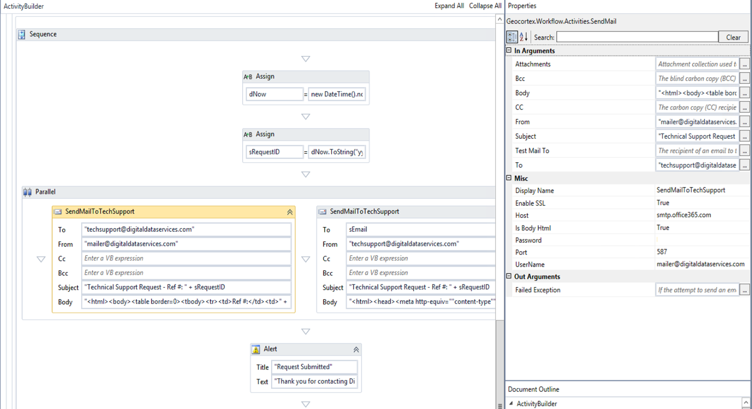Open expression editor for Test Mail To
The width and height of the screenshot is (752, 409).
(745, 151)
